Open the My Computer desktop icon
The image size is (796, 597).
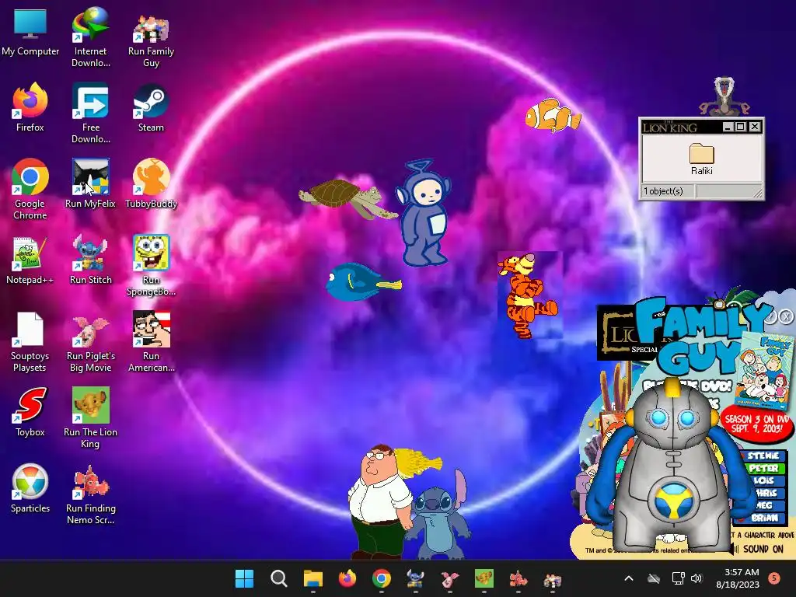pos(30,32)
